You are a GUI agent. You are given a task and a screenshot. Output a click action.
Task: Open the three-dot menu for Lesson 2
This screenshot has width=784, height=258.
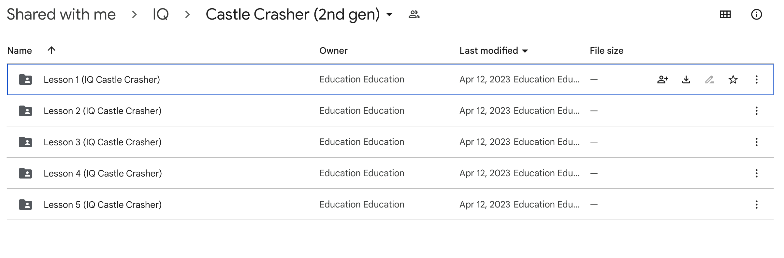click(756, 110)
